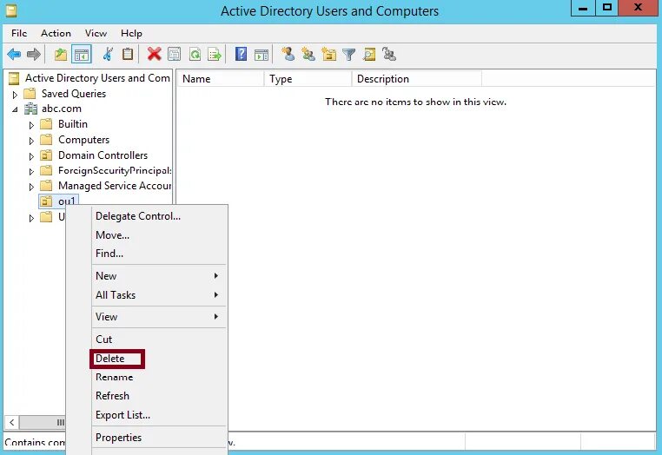Open the File menu
The width and height of the screenshot is (662, 455).
click(19, 33)
